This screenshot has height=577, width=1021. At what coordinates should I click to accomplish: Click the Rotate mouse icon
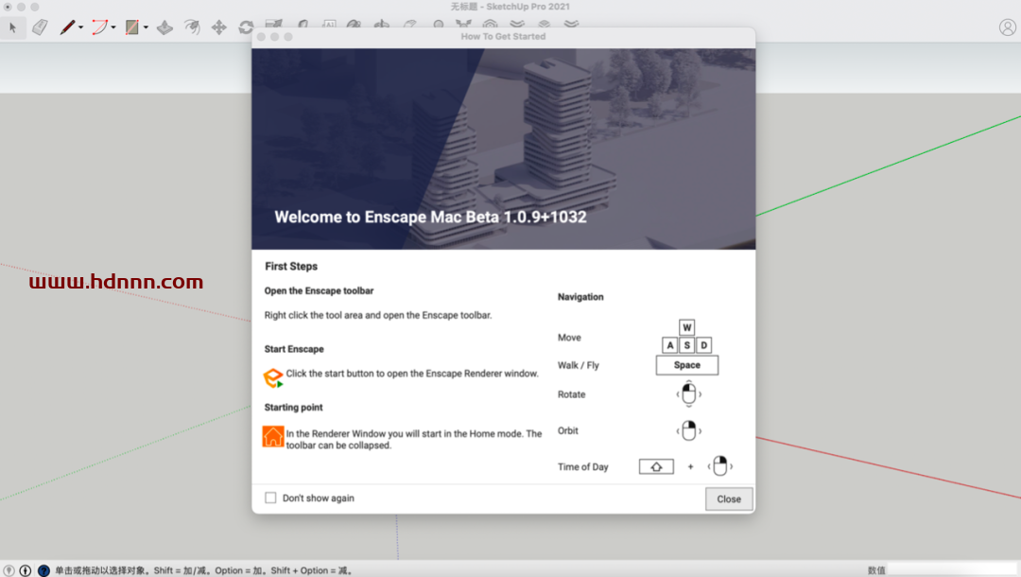coord(689,394)
